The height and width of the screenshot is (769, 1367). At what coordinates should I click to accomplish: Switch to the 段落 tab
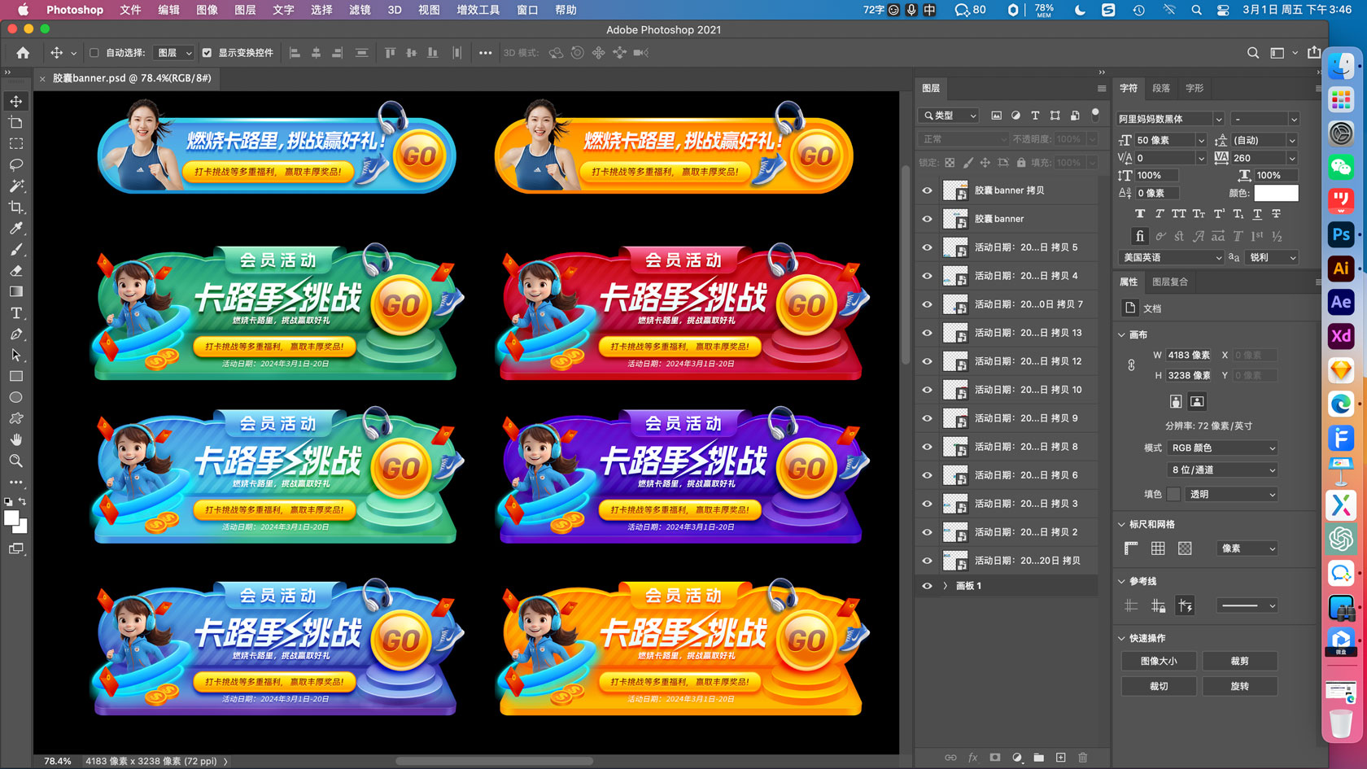[1161, 88]
